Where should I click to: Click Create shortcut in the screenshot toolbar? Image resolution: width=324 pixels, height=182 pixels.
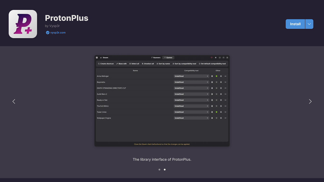pos(106,64)
